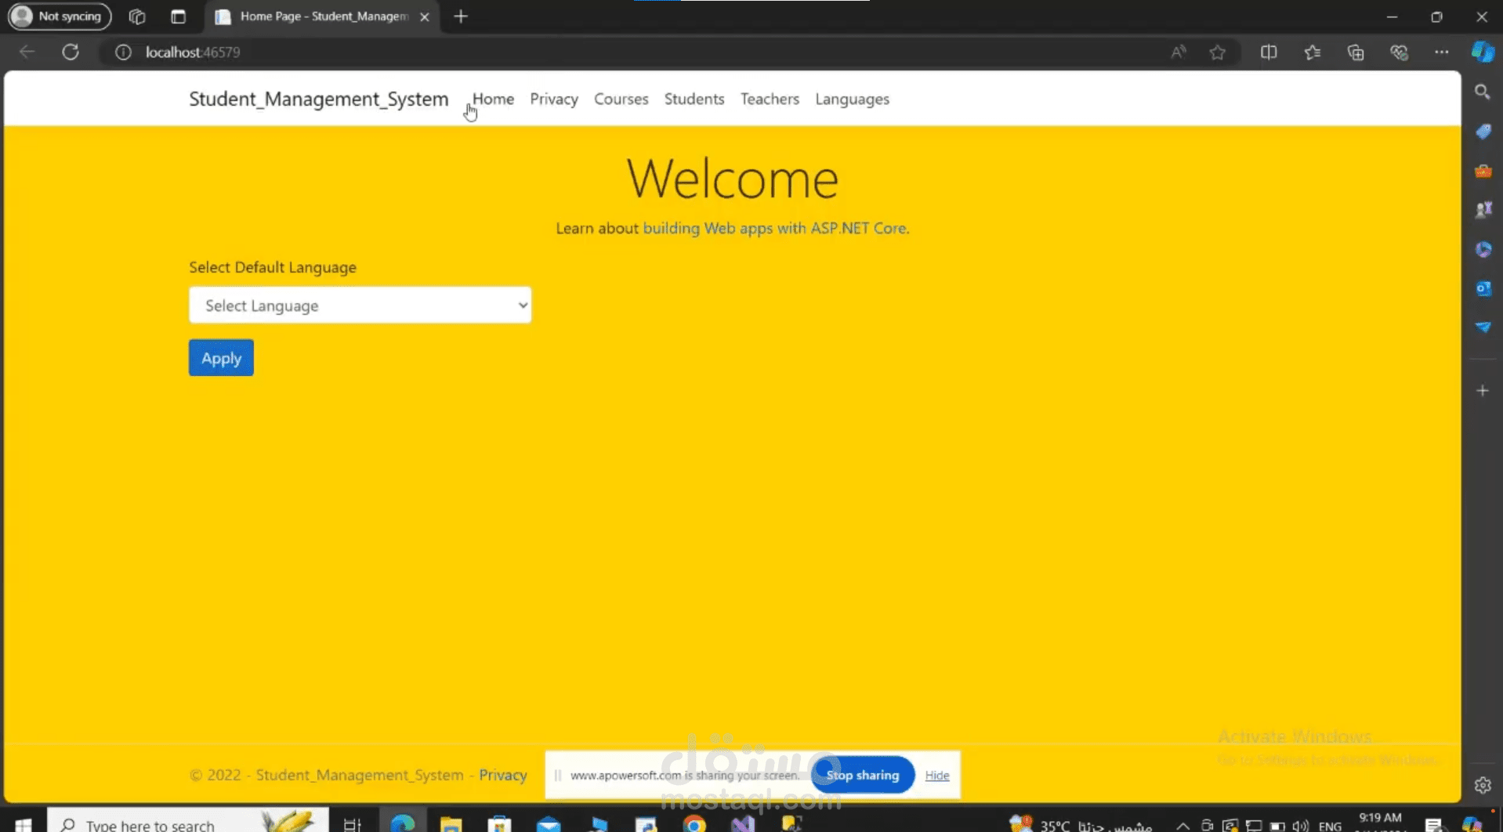The image size is (1503, 832).
Task: Select the Home Page - Student_Managem tab
Action: click(323, 16)
